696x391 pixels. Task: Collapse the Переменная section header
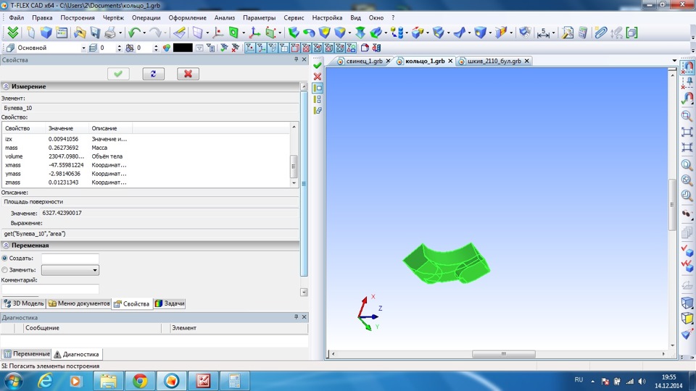pos(6,245)
